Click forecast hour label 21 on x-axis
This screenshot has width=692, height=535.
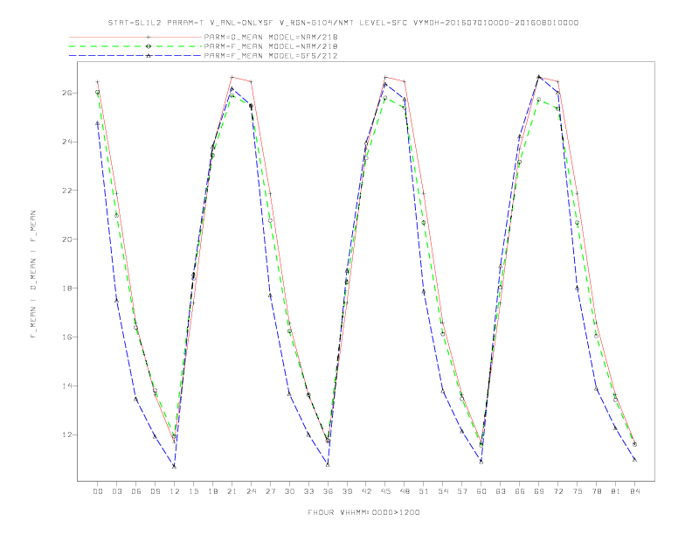232,491
